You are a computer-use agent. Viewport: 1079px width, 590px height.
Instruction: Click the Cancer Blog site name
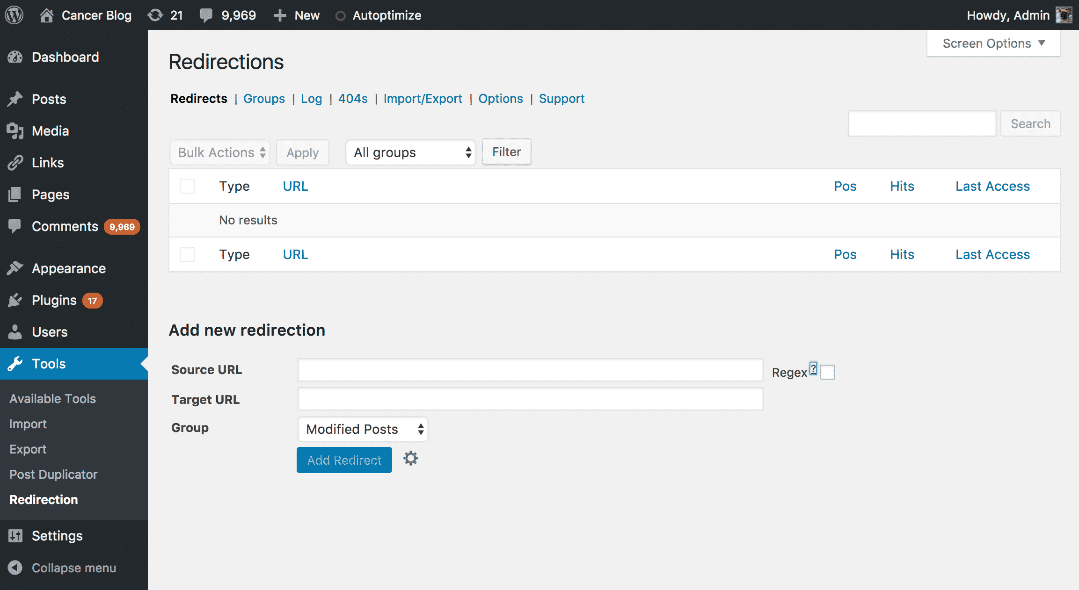coord(96,15)
